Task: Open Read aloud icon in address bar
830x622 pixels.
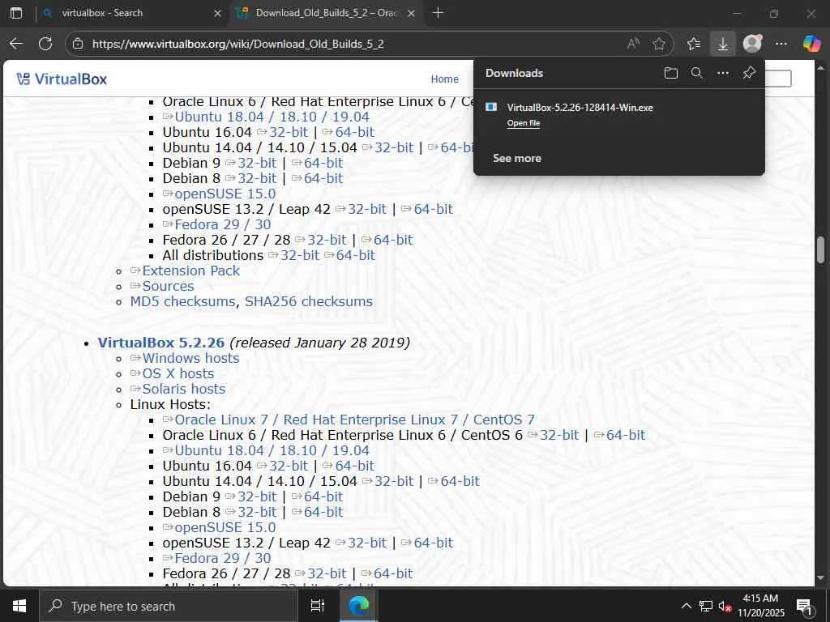Action: click(633, 44)
